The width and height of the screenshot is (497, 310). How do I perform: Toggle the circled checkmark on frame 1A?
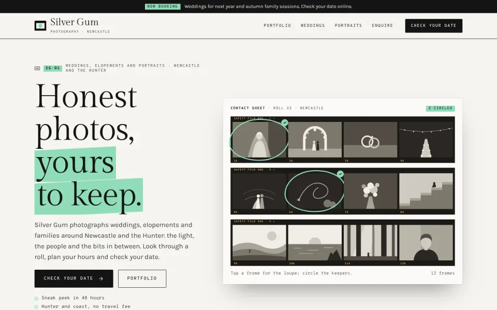[285, 122]
